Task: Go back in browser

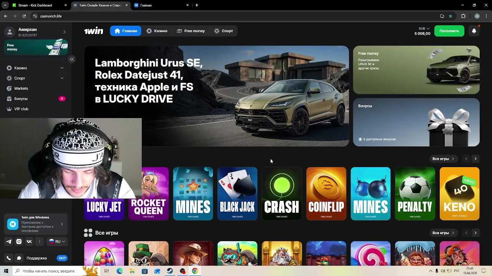Action: 5,16
